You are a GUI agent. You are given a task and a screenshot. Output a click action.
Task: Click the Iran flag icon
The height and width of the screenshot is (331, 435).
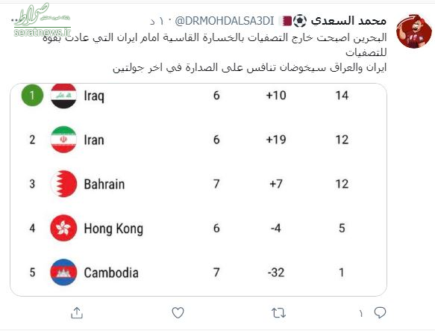pyautogui.click(x=63, y=140)
